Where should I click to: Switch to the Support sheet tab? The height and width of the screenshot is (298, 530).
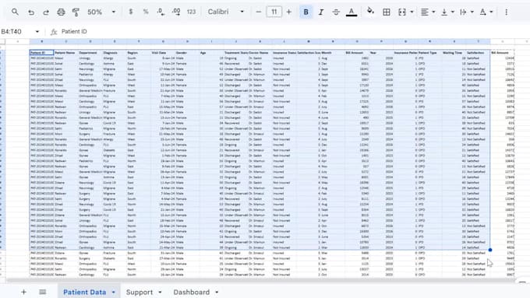pos(140,293)
